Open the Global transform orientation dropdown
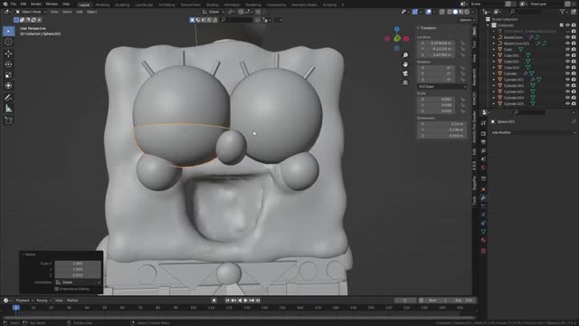 pyautogui.click(x=214, y=12)
